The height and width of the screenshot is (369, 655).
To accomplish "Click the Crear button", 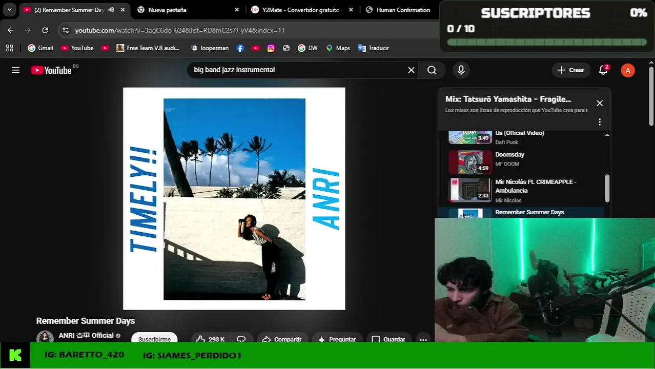I will [571, 70].
